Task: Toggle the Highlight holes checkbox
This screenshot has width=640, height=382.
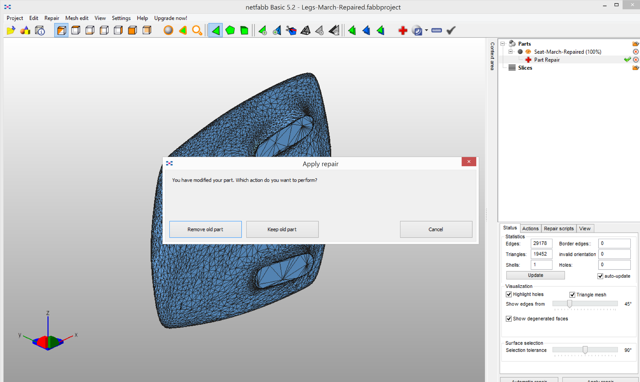Action: pos(509,294)
